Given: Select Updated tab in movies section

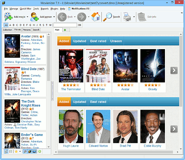Looking at the screenshot, I should pos(80,41).
